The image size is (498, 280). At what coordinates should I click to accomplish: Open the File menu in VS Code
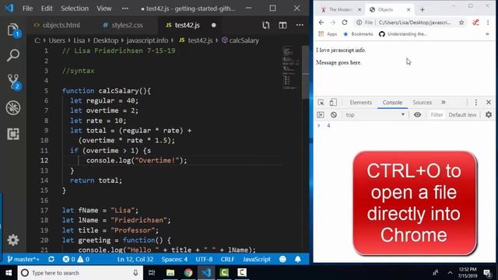click(28, 9)
